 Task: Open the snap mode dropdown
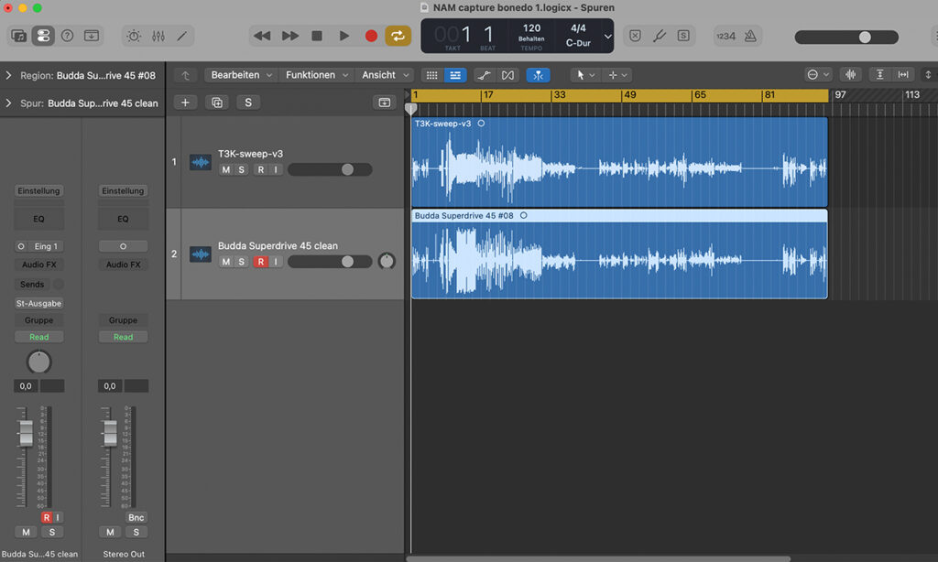[x=818, y=75]
